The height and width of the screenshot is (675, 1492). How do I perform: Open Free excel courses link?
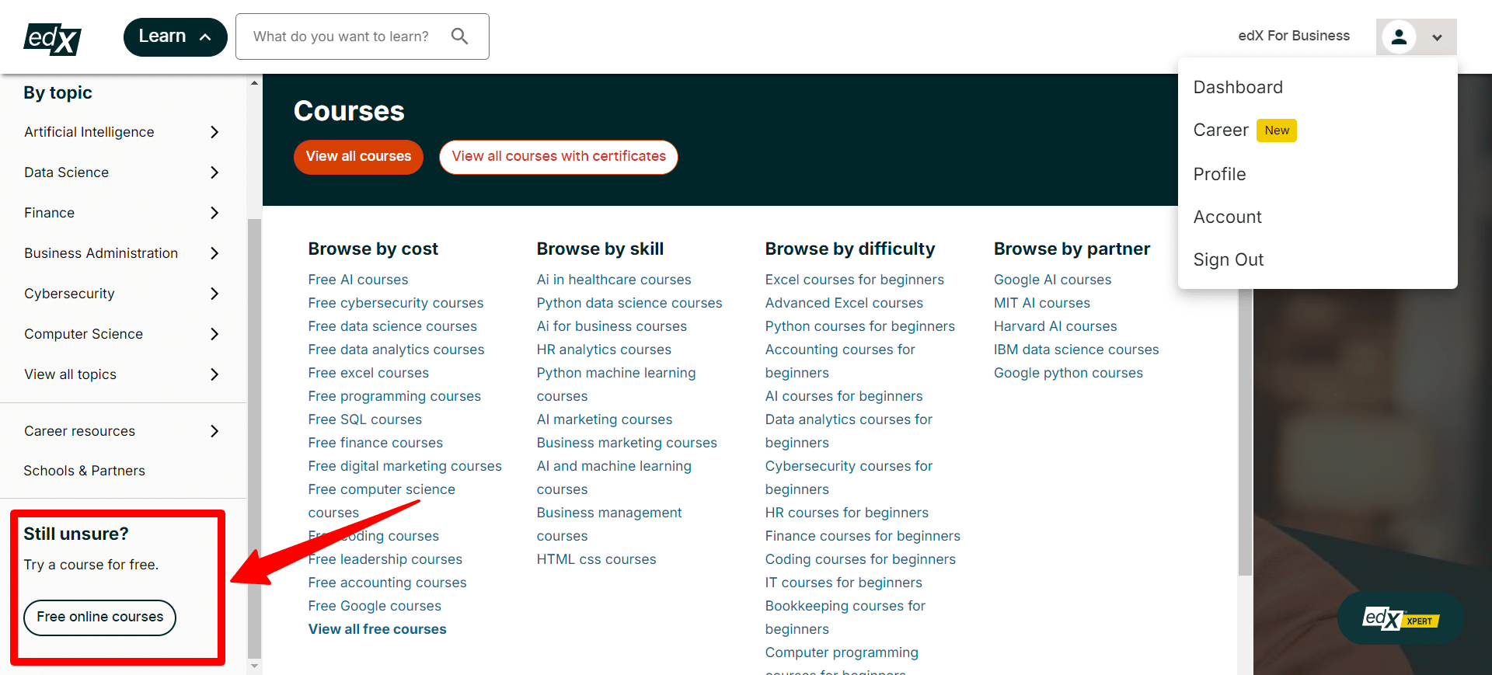tap(368, 373)
